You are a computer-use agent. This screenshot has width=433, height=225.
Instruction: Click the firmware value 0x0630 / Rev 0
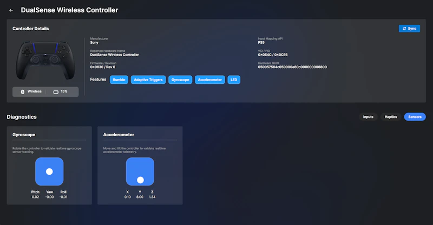[x=103, y=67]
